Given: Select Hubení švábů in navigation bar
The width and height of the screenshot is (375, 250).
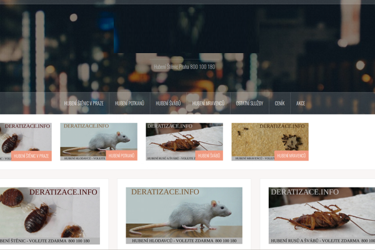Looking at the screenshot, I should pyautogui.click(x=168, y=103).
